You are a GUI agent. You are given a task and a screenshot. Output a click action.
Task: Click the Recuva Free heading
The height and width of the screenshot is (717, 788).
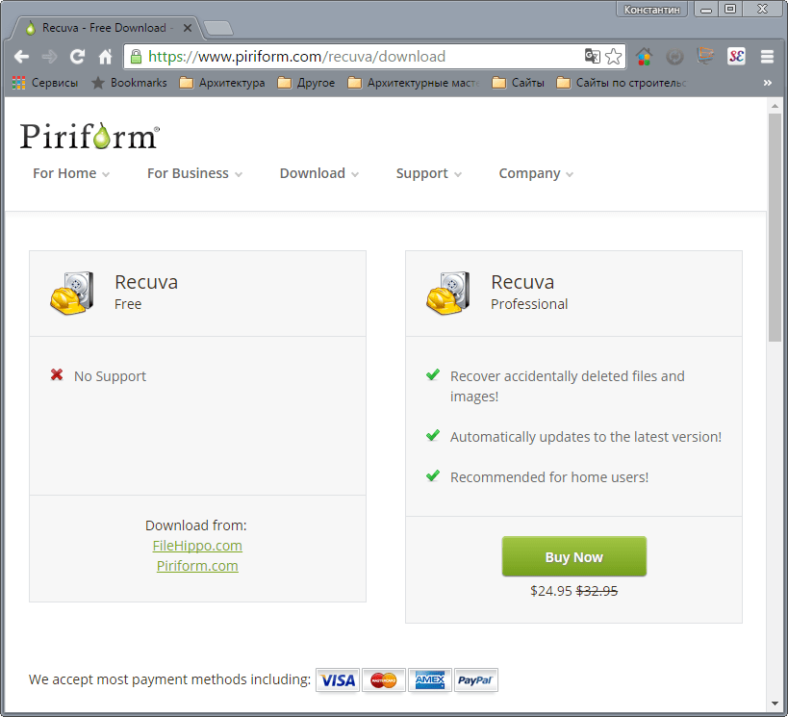pos(146,293)
